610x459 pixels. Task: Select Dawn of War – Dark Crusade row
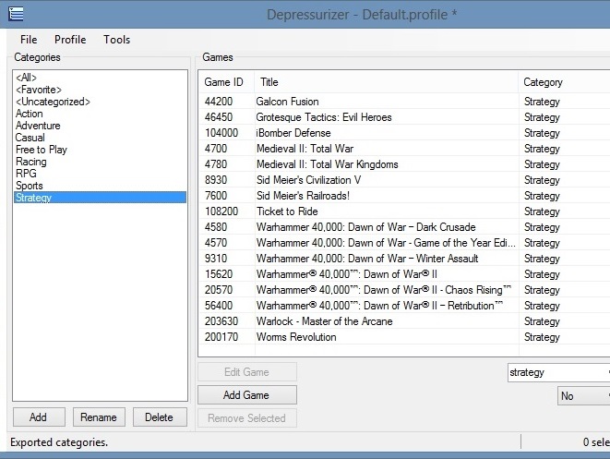tap(404, 227)
